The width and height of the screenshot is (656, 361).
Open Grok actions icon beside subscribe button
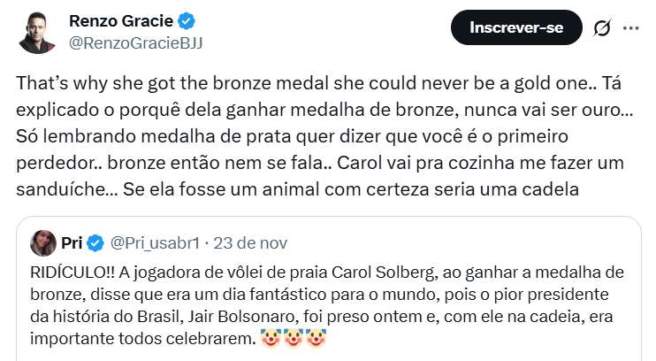[x=602, y=28]
